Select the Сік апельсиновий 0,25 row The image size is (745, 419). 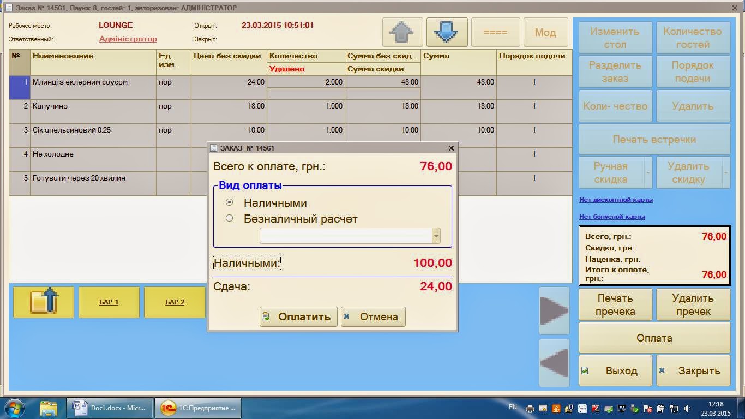coord(290,135)
